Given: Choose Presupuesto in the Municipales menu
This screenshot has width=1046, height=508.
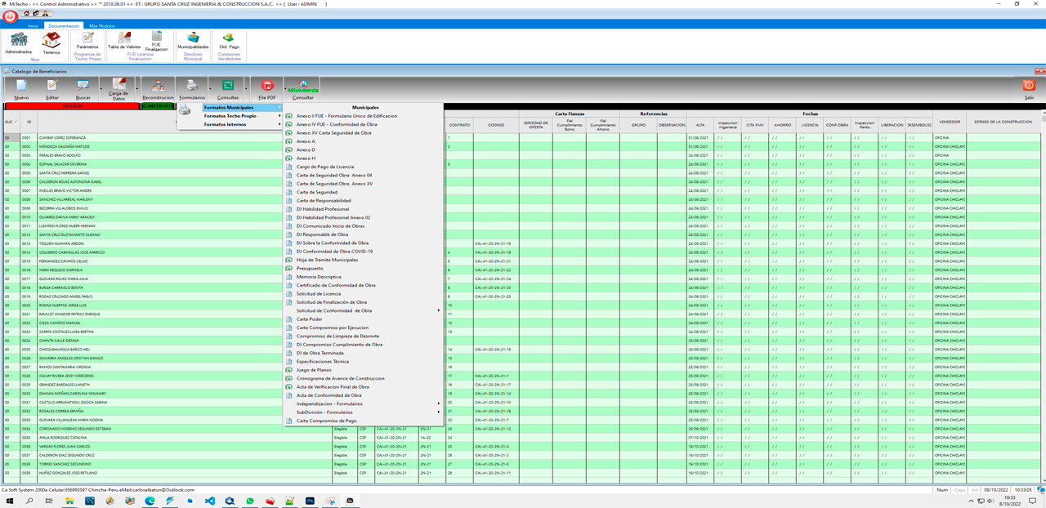Looking at the screenshot, I should (x=310, y=269).
